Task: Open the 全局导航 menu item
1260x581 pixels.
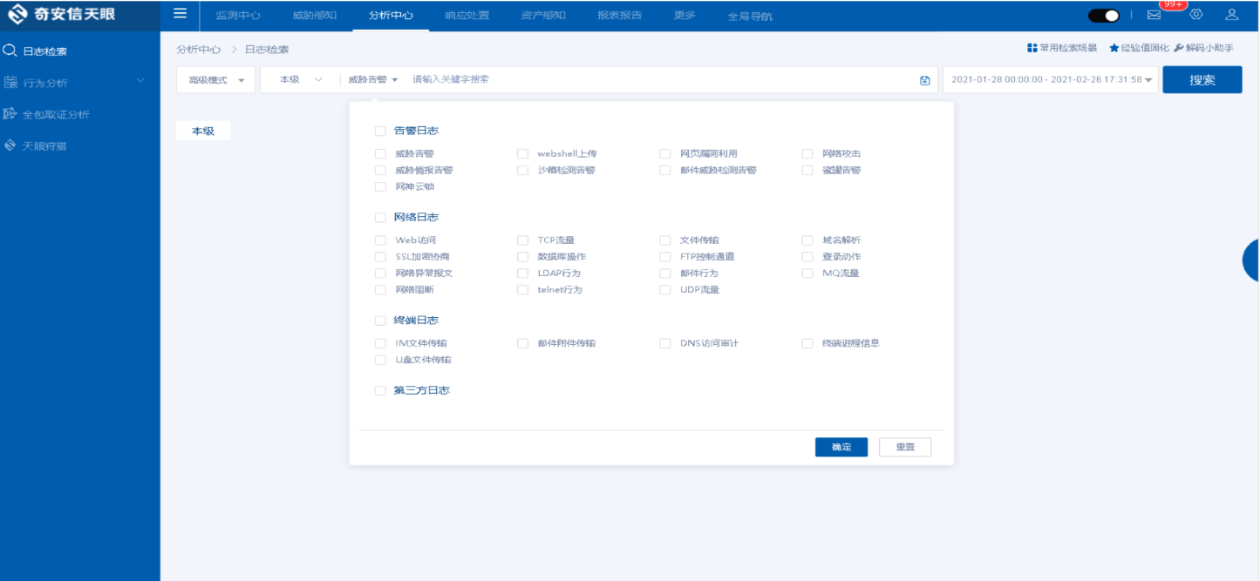Action: click(750, 16)
